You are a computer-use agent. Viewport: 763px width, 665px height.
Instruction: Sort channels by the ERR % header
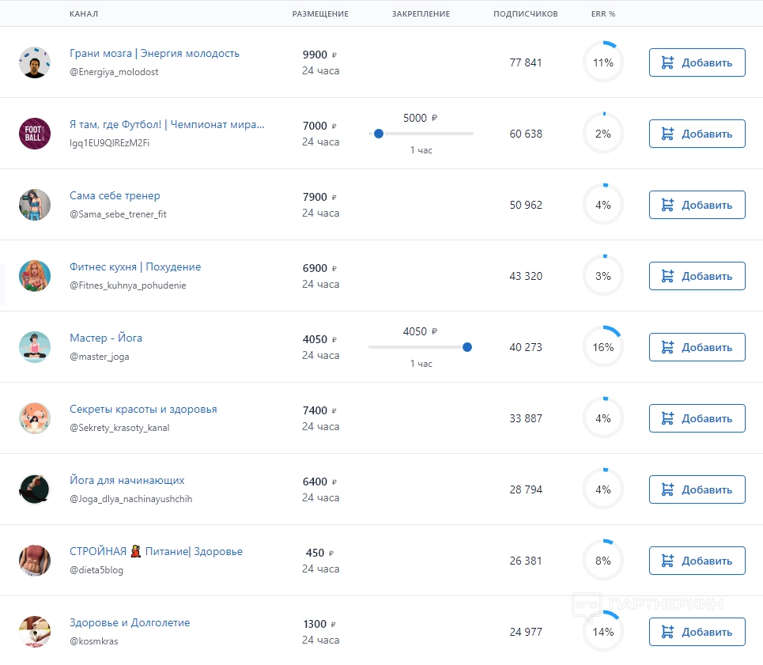[x=603, y=14]
